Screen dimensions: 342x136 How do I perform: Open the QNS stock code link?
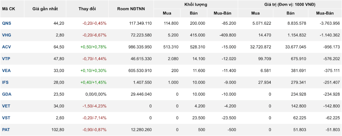click(7, 23)
